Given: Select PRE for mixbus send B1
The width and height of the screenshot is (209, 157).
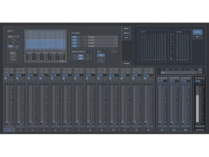Looking at the screenshot, I should [x=75, y=56].
